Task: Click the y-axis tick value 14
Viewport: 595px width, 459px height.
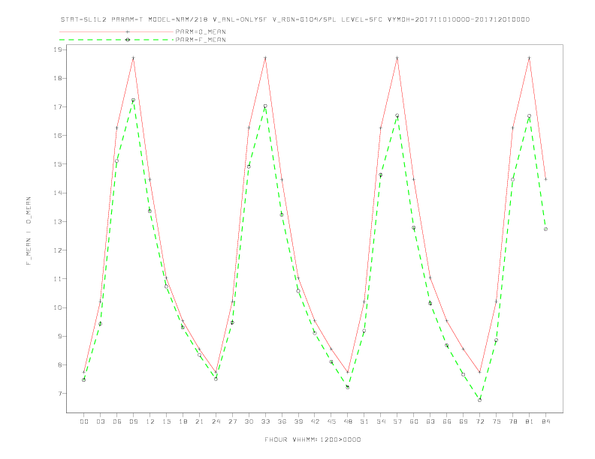Action: tap(58, 193)
